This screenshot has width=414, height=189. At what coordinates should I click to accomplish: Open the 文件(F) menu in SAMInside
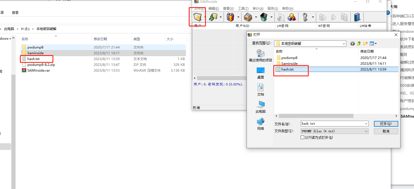[x=199, y=9]
